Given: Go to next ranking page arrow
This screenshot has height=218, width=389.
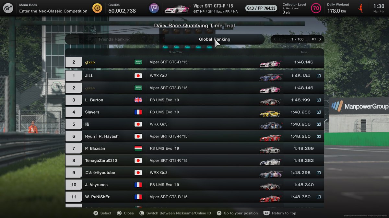Looking at the screenshot, I should point(320,39).
